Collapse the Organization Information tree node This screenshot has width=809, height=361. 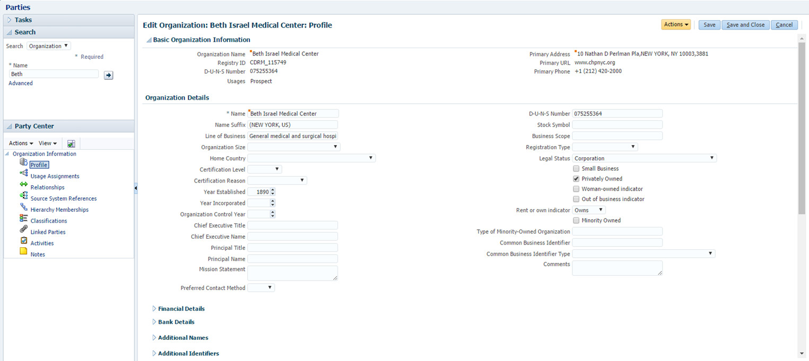pyautogui.click(x=7, y=154)
